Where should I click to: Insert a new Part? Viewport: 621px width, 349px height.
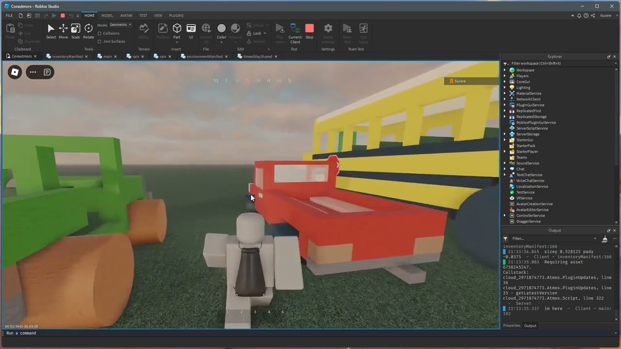pos(177,29)
